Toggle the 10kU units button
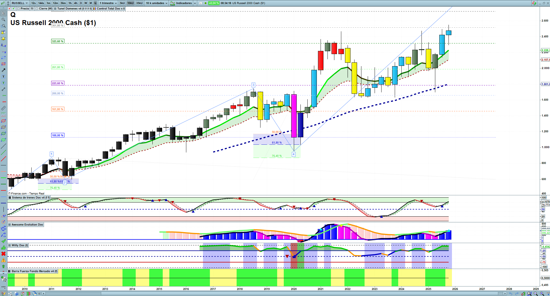The height and width of the screenshot is (296, 550). coord(131,3)
